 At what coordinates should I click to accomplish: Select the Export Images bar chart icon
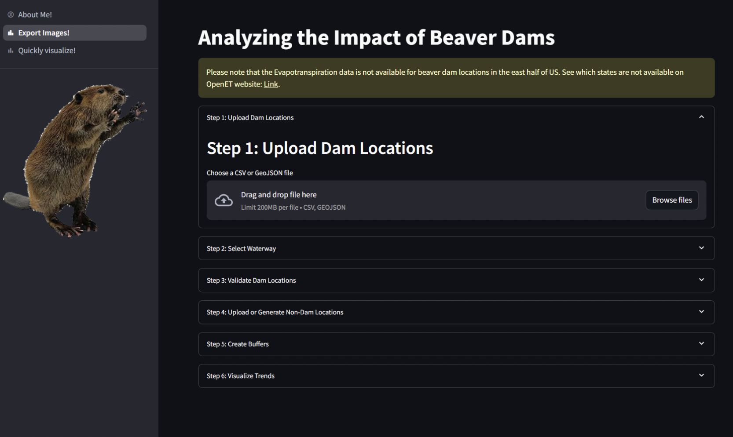click(x=10, y=33)
